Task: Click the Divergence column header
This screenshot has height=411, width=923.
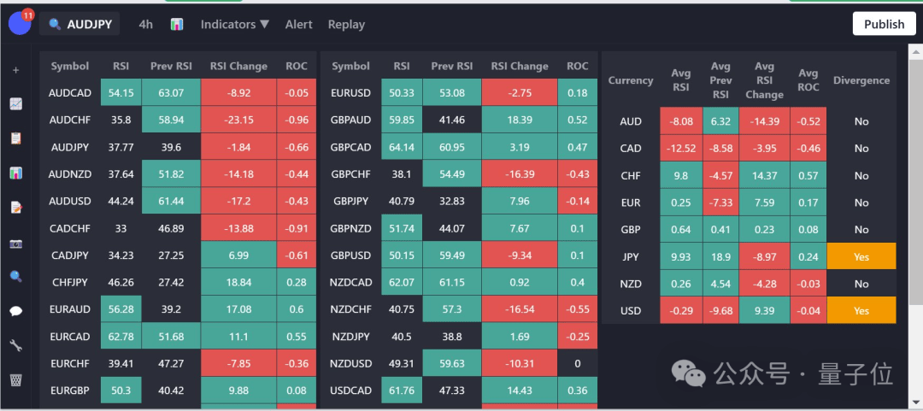Action: point(861,80)
